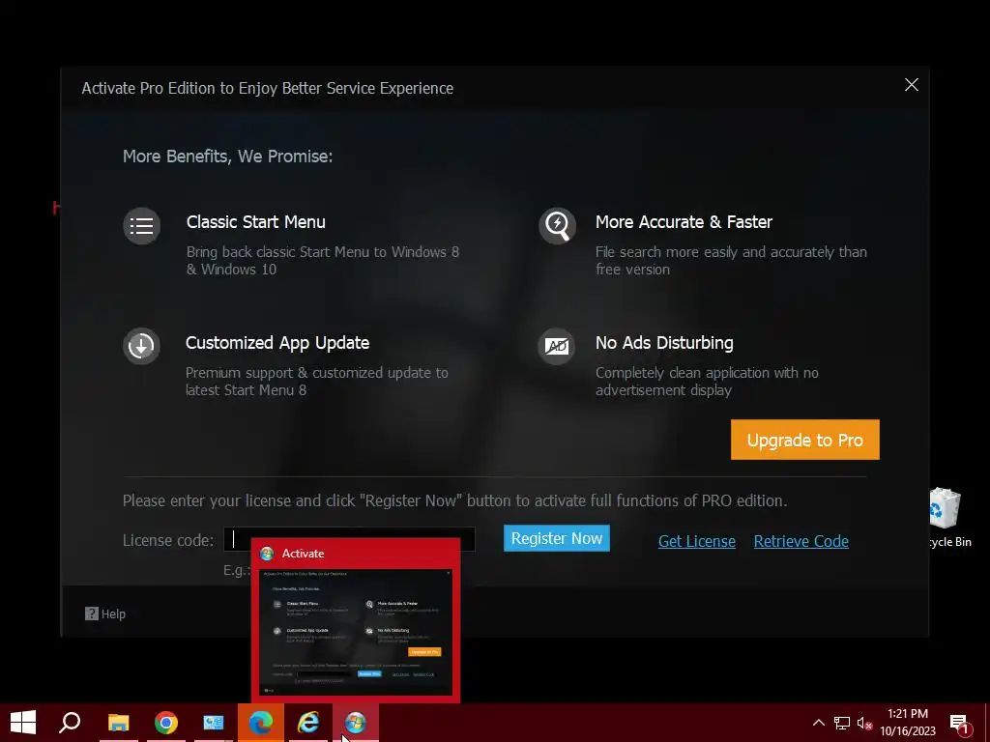Click the network status tray icon
The image size is (990, 742).
pyautogui.click(x=842, y=723)
